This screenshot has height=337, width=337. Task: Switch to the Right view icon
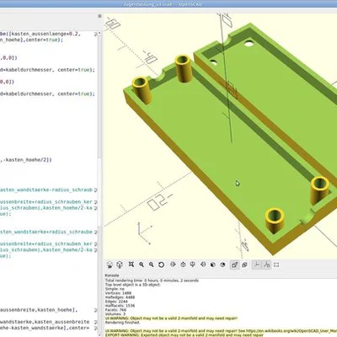173,265
